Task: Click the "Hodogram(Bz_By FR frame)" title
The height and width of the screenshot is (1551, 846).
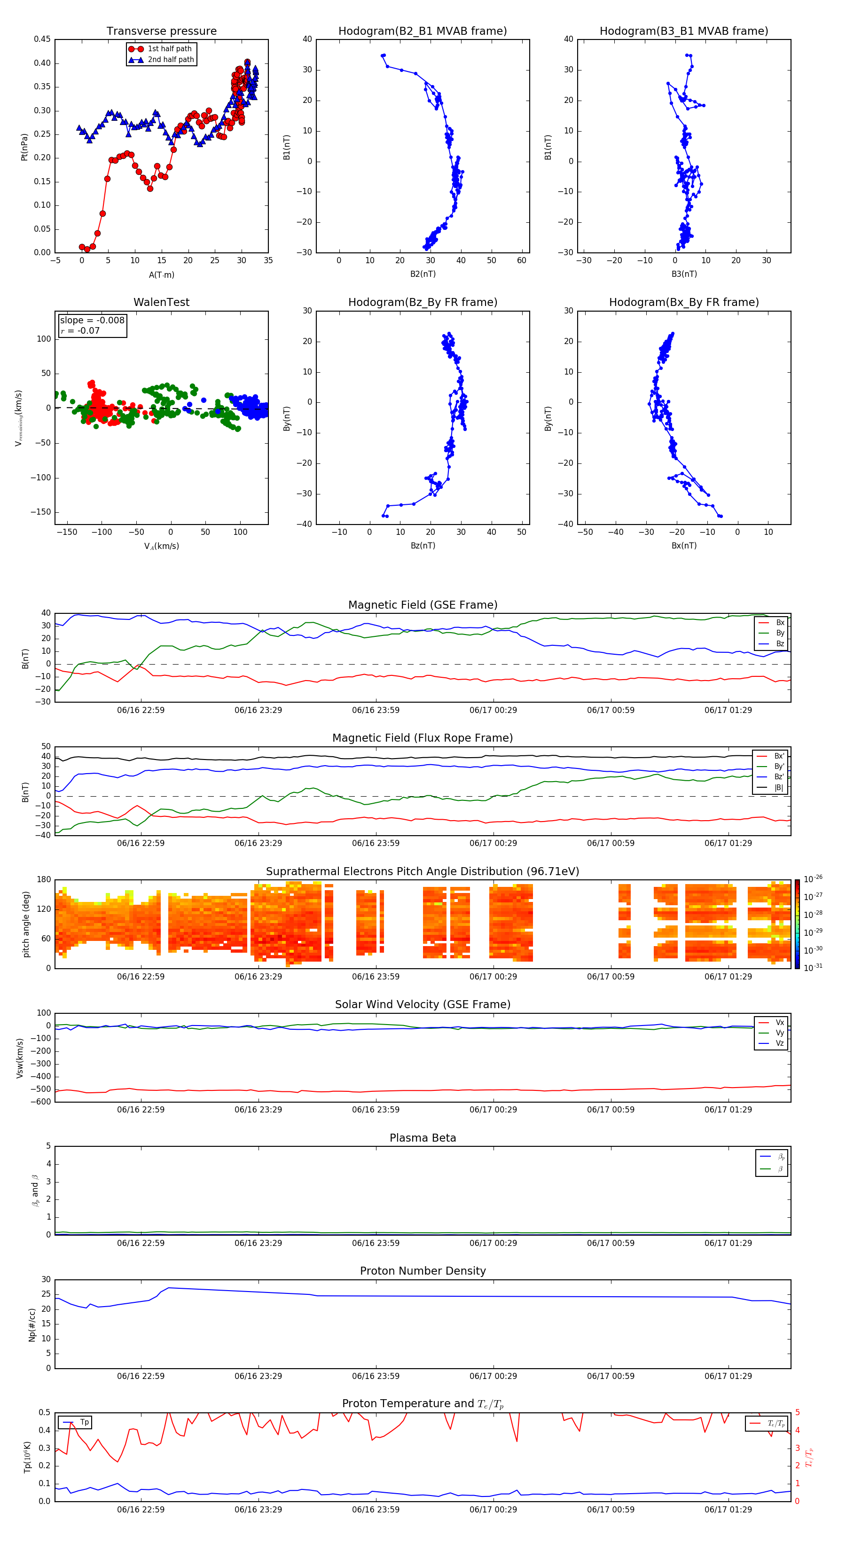Action: (423, 302)
